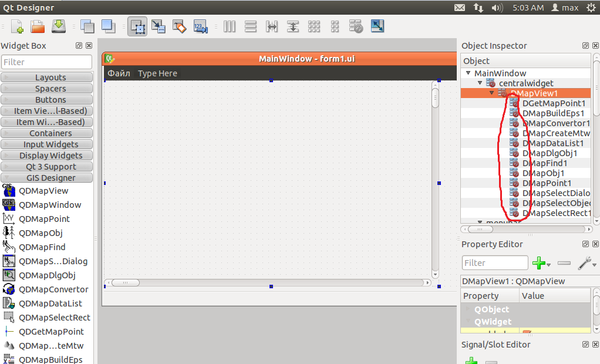Select DMapBuildEps1 in Object Inspector
The image size is (600, 364).
click(x=553, y=113)
